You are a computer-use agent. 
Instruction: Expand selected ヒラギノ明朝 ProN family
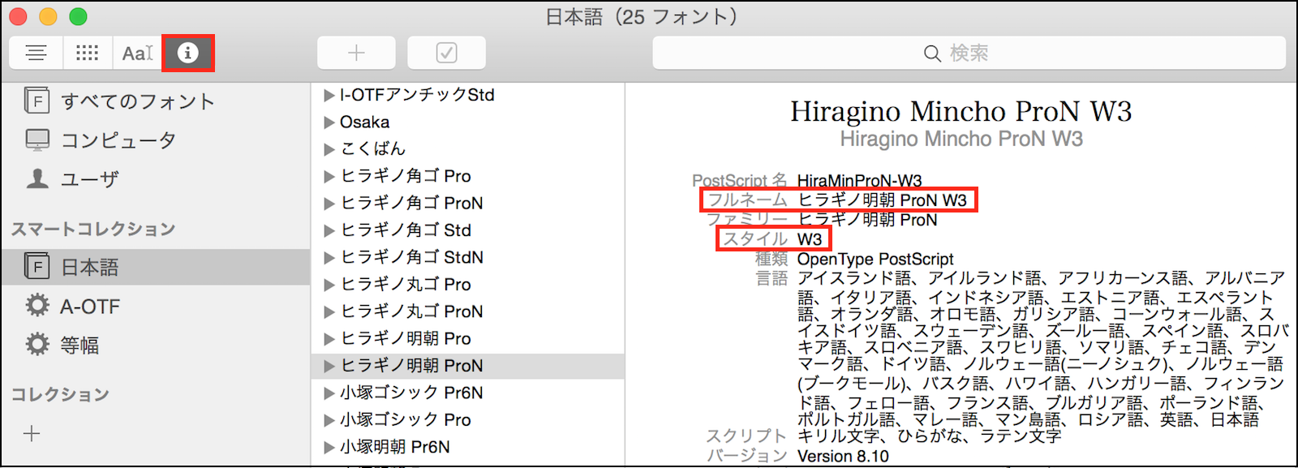click(x=329, y=367)
